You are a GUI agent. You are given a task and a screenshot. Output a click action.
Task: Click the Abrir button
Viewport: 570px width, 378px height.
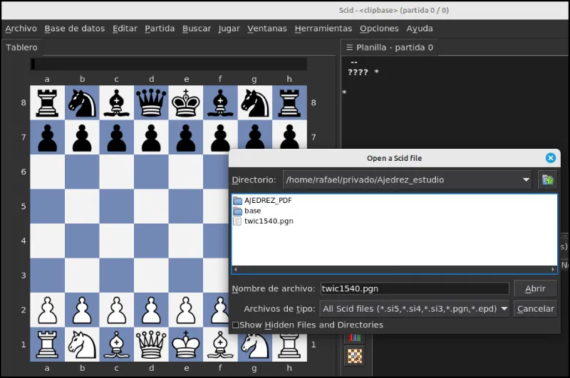point(535,289)
